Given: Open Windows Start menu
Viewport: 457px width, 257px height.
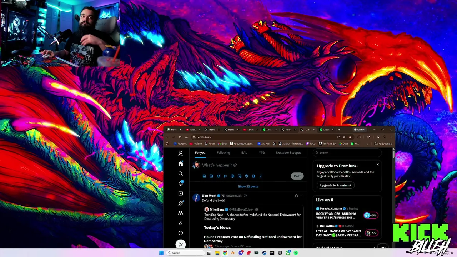Looking at the screenshot, I should coord(161,253).
